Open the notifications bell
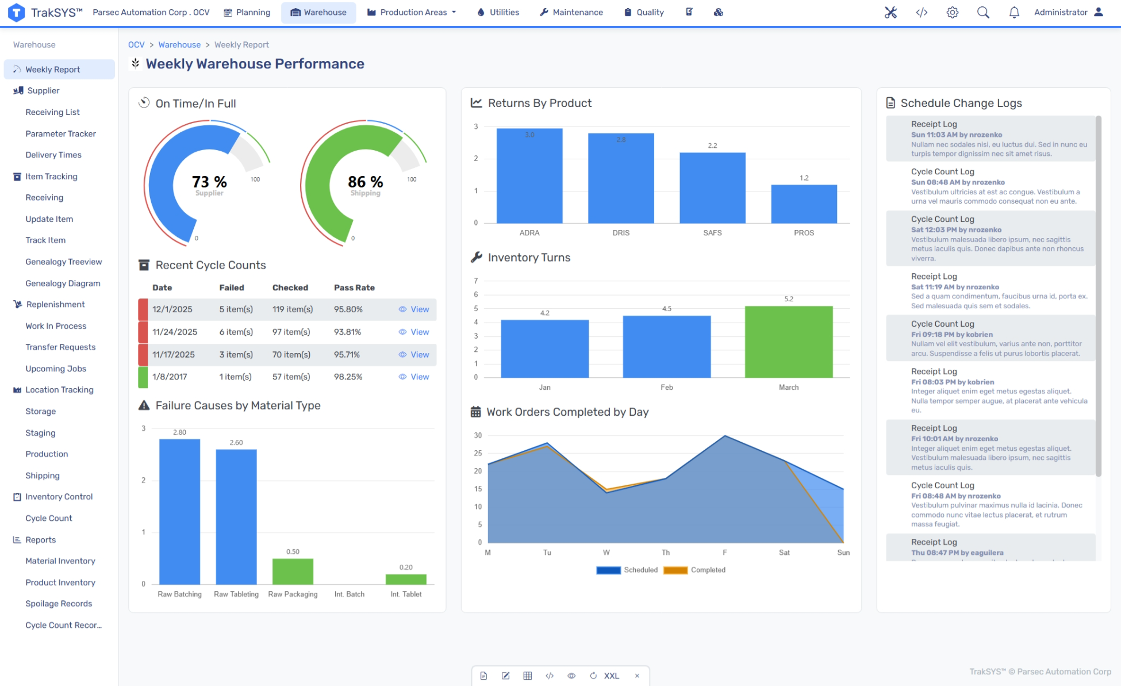 [1014, 12]
